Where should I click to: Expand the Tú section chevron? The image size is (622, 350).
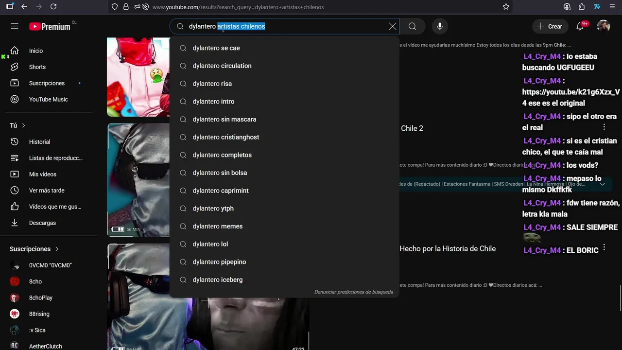click(x=23, y=125)
